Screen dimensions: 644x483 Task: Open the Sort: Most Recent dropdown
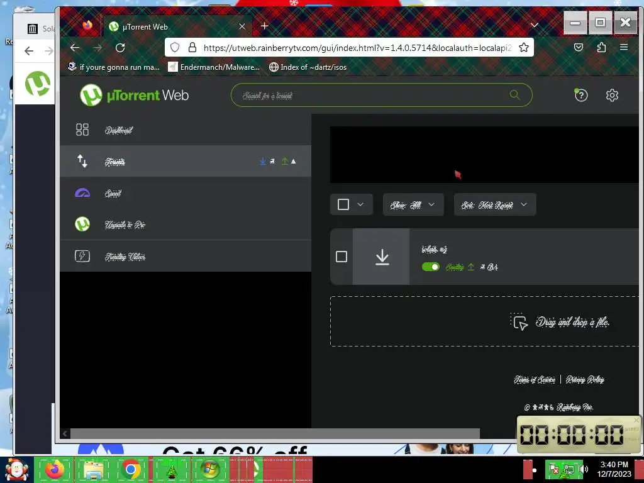tap(495, 204)
